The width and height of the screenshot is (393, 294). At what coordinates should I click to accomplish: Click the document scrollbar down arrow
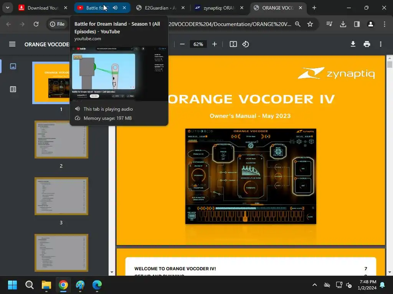[390, 272]
